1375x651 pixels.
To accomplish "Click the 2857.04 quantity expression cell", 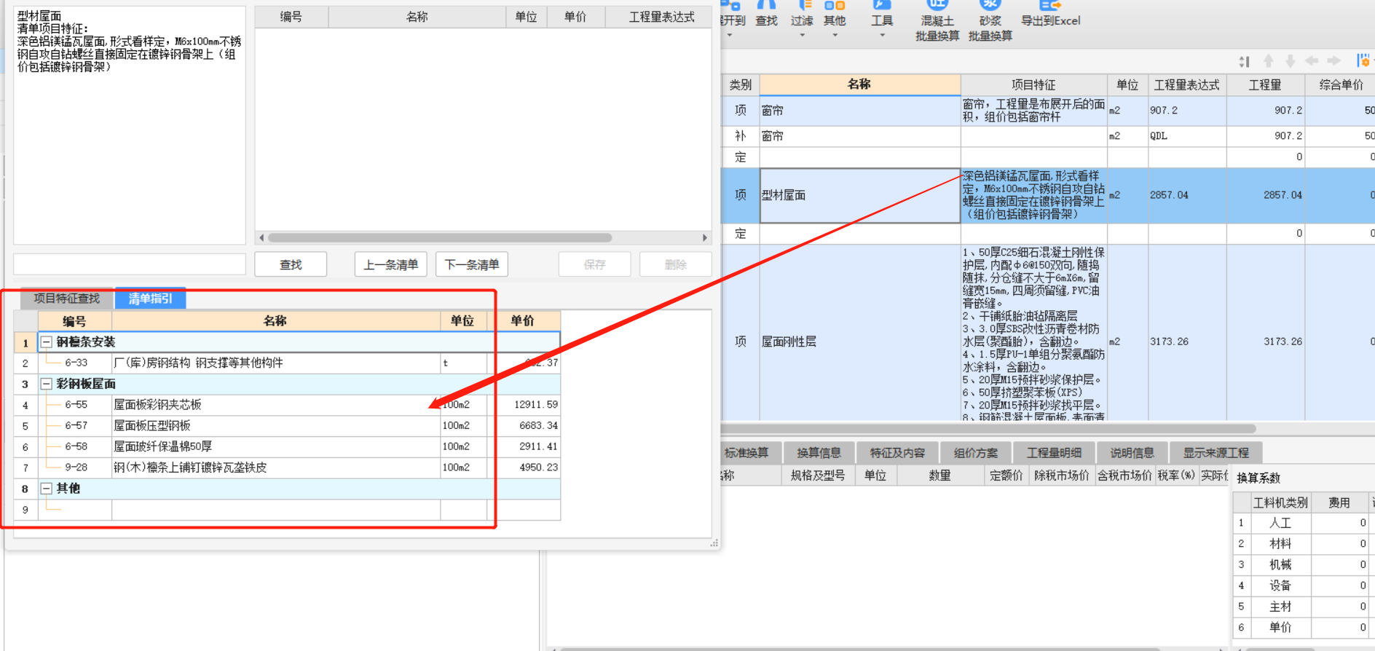I will pyautogui.click(x=1187, y=195).
